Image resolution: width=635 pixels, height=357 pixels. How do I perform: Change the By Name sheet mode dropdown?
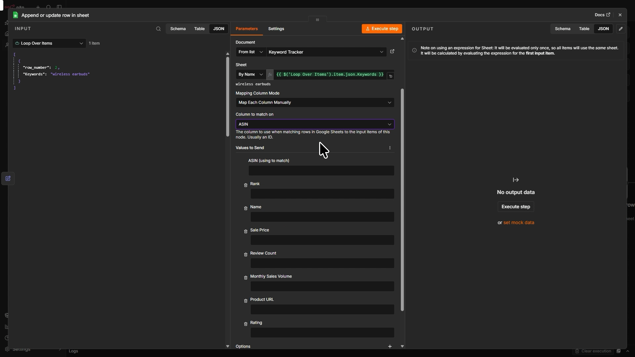[x=251, y=75]
